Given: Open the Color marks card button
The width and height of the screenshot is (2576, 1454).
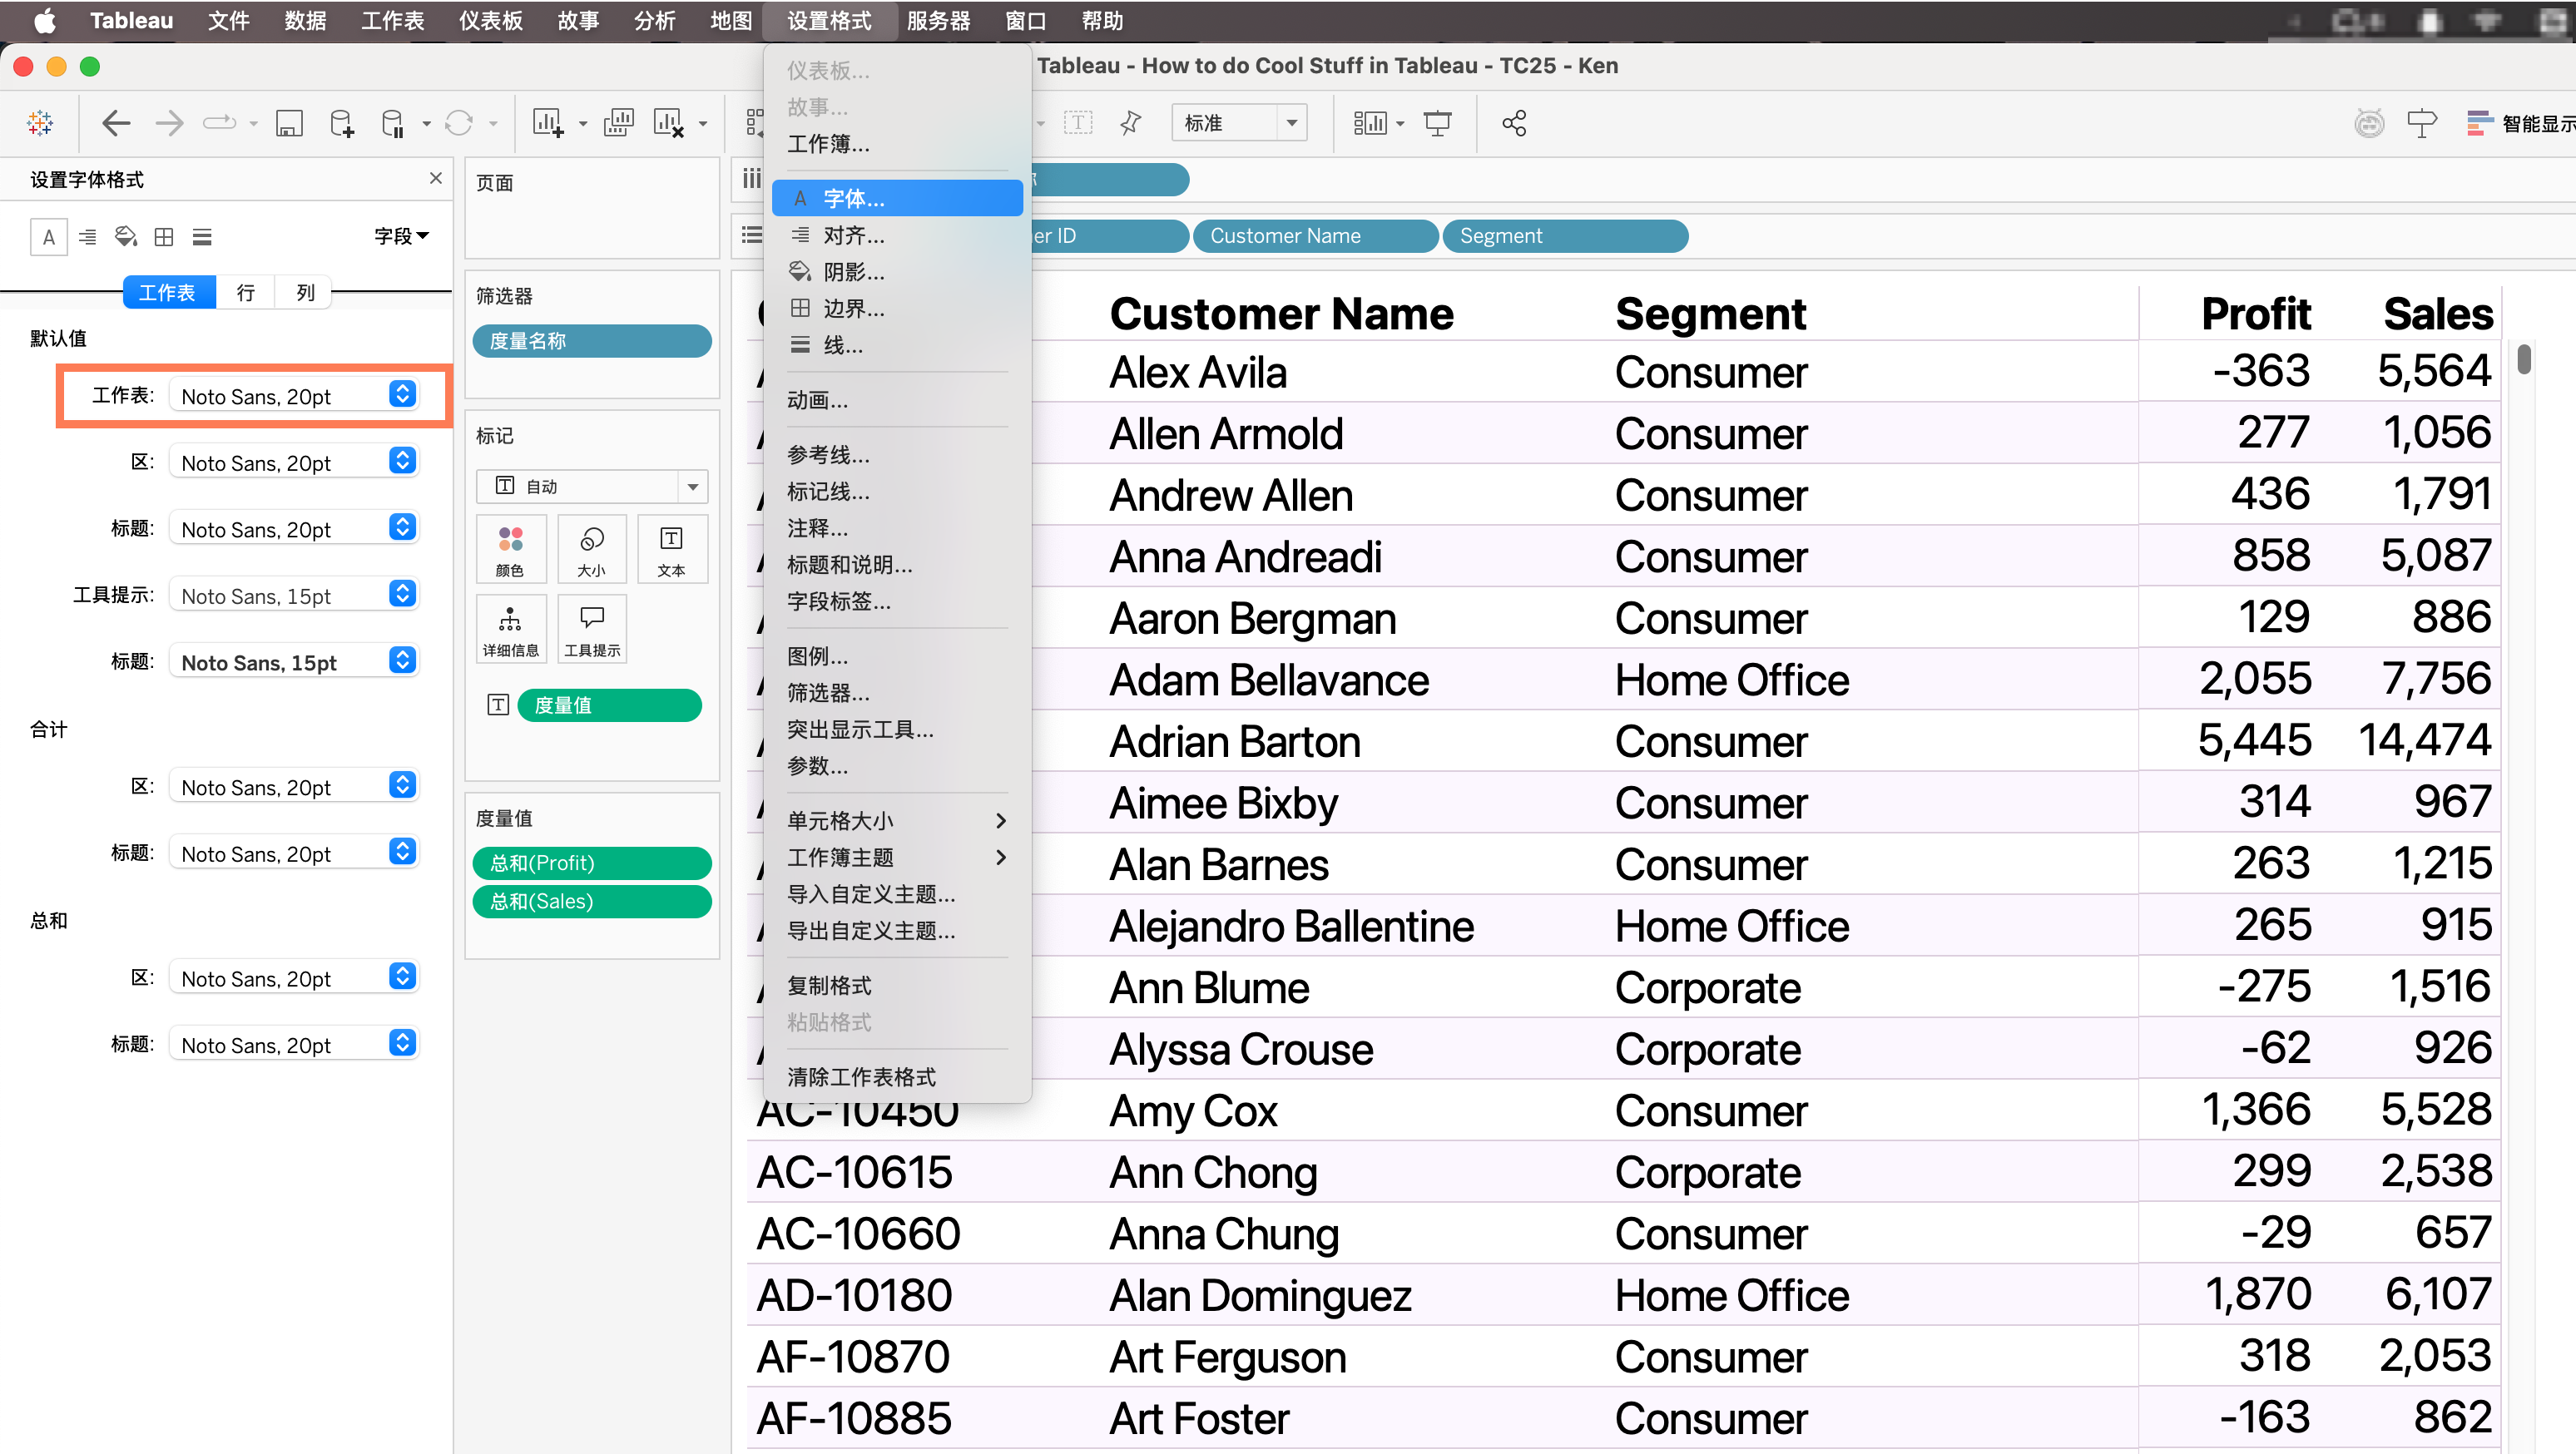Looking at the screenshot, I should coord(510,548).
